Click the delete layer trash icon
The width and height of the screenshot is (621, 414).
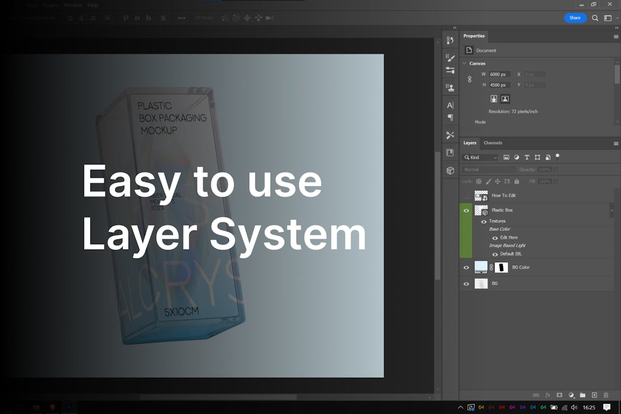click(606, 395)
